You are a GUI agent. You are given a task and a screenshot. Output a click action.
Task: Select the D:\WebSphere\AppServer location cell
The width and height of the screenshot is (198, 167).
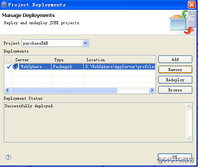[120, 66]
